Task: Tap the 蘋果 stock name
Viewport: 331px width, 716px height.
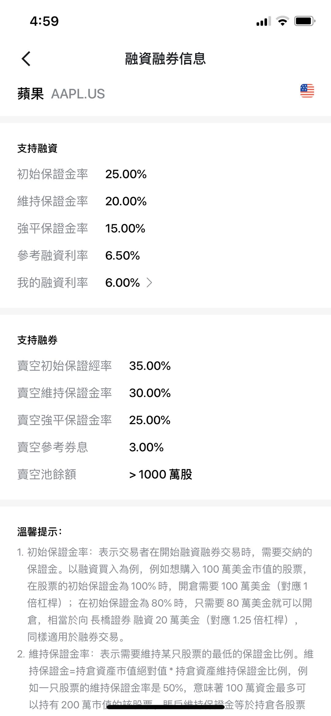Action: click(x=30, y=94)
